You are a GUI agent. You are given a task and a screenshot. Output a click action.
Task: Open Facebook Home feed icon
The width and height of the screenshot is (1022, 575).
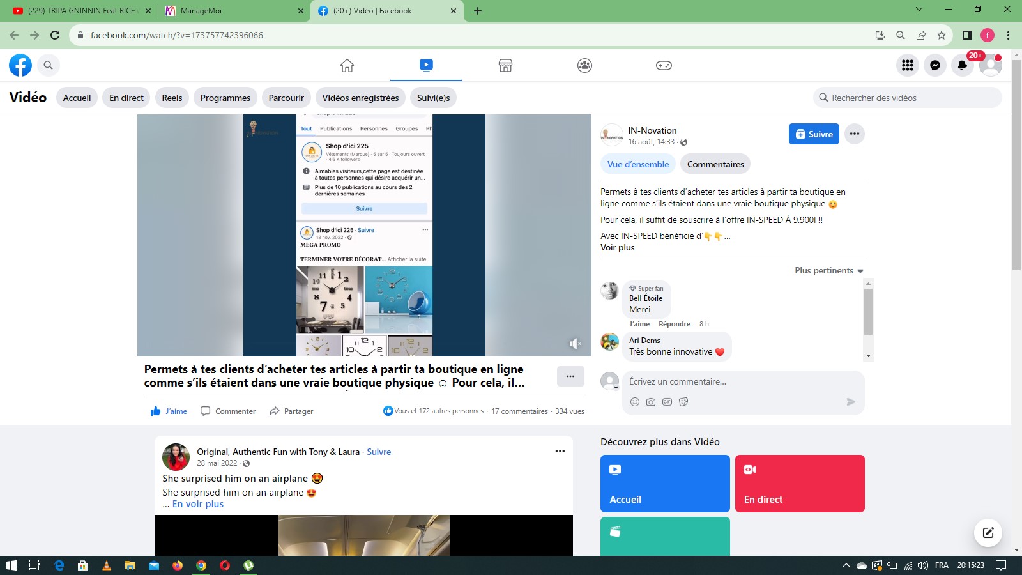(x=347, y=65)
